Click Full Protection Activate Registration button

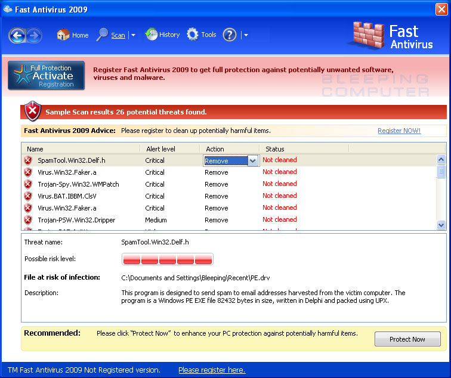(x=47, y=75)
